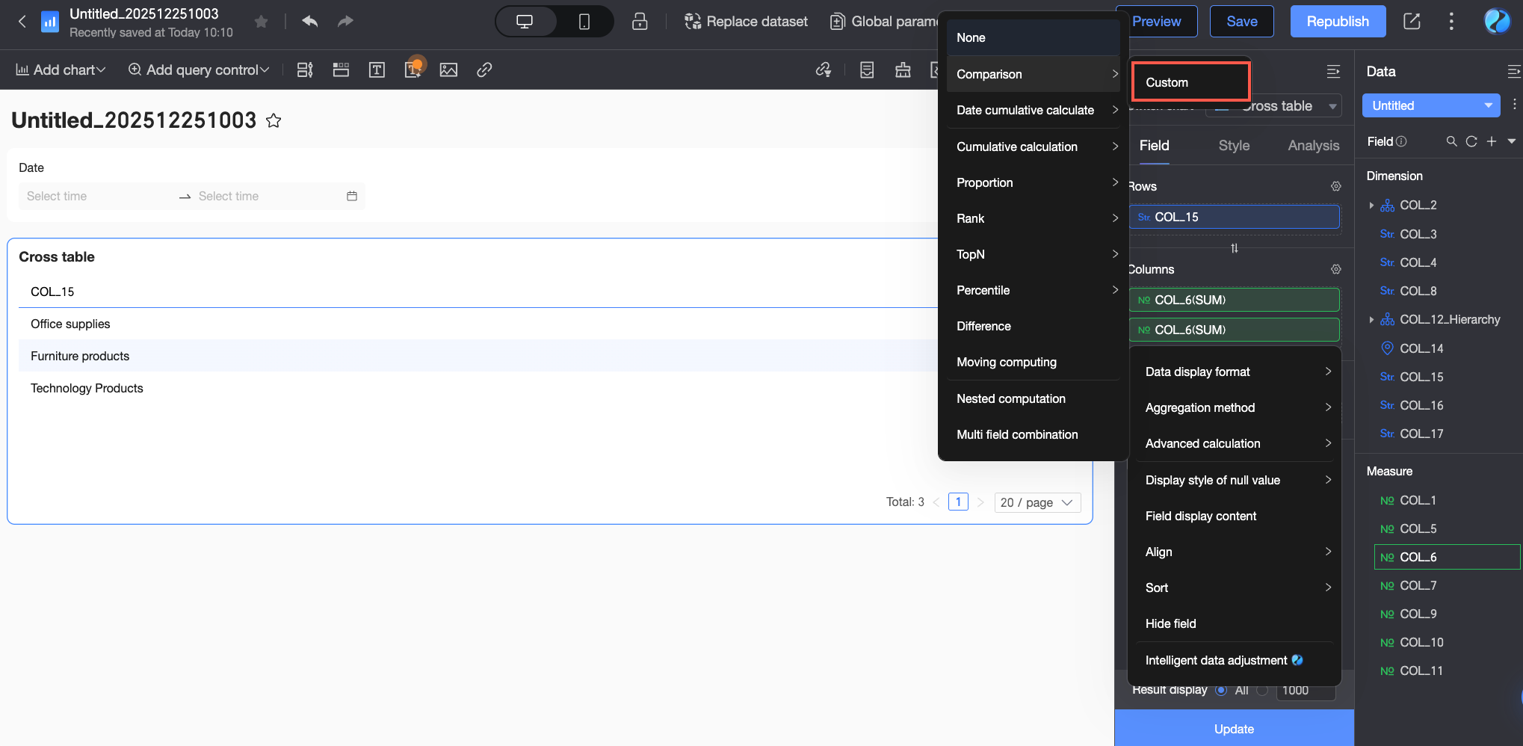Collapse the Data panel
The image size is (1523, 746).
[1514, 72]
